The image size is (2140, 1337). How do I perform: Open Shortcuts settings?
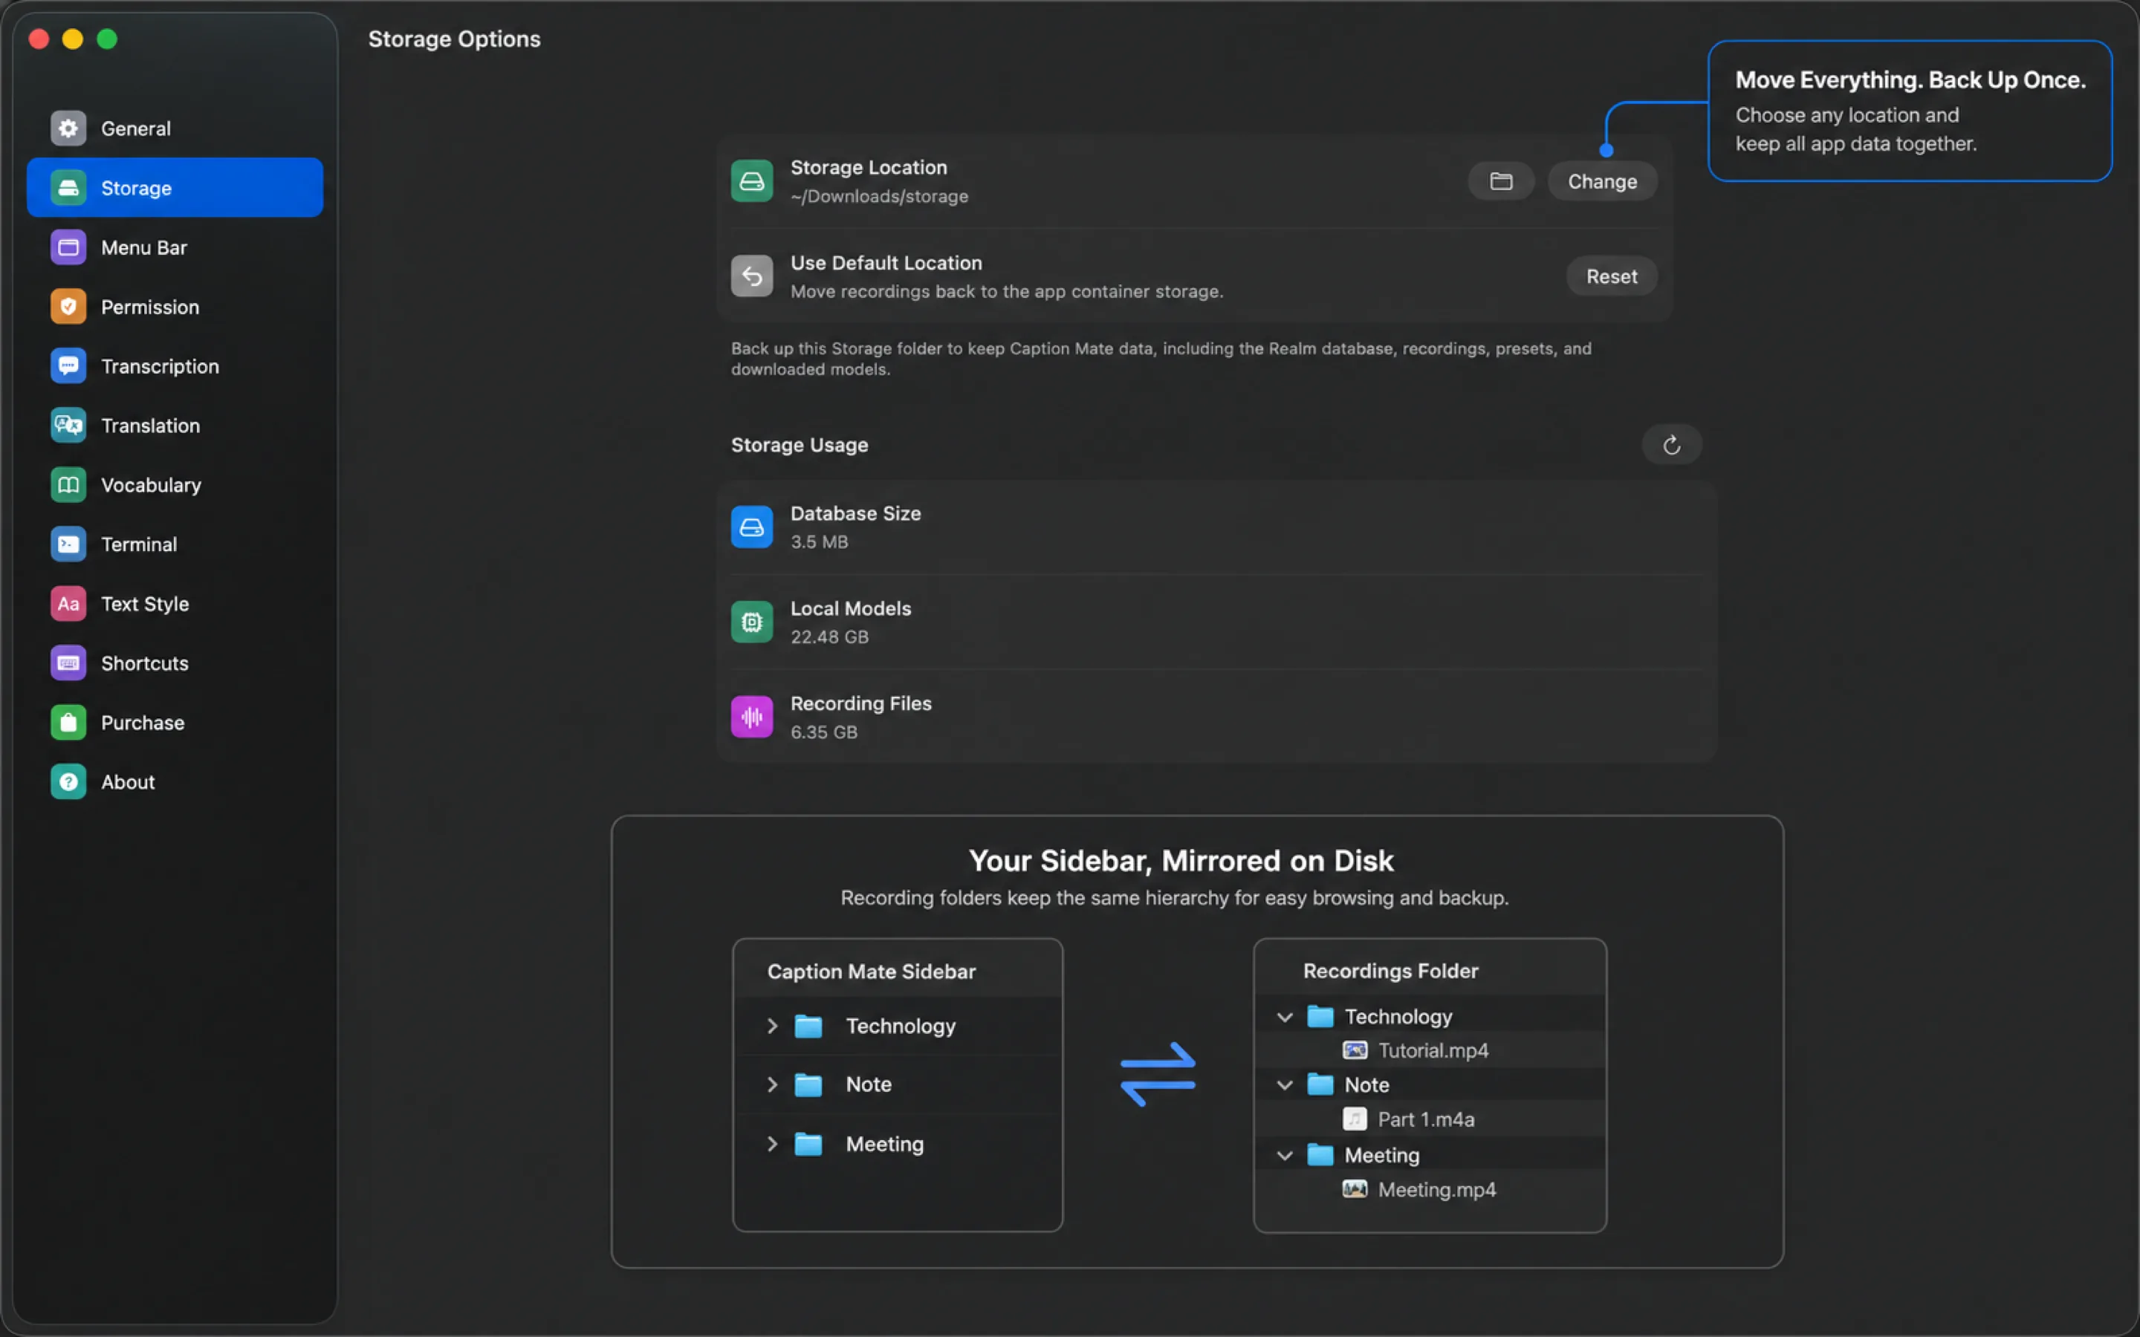pyautogui.click(x=175, y=663)
